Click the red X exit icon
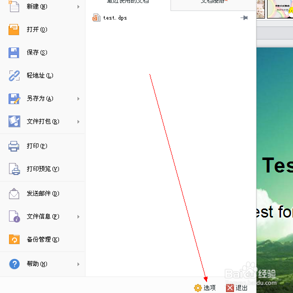293x293 pixels. point(230,288)
